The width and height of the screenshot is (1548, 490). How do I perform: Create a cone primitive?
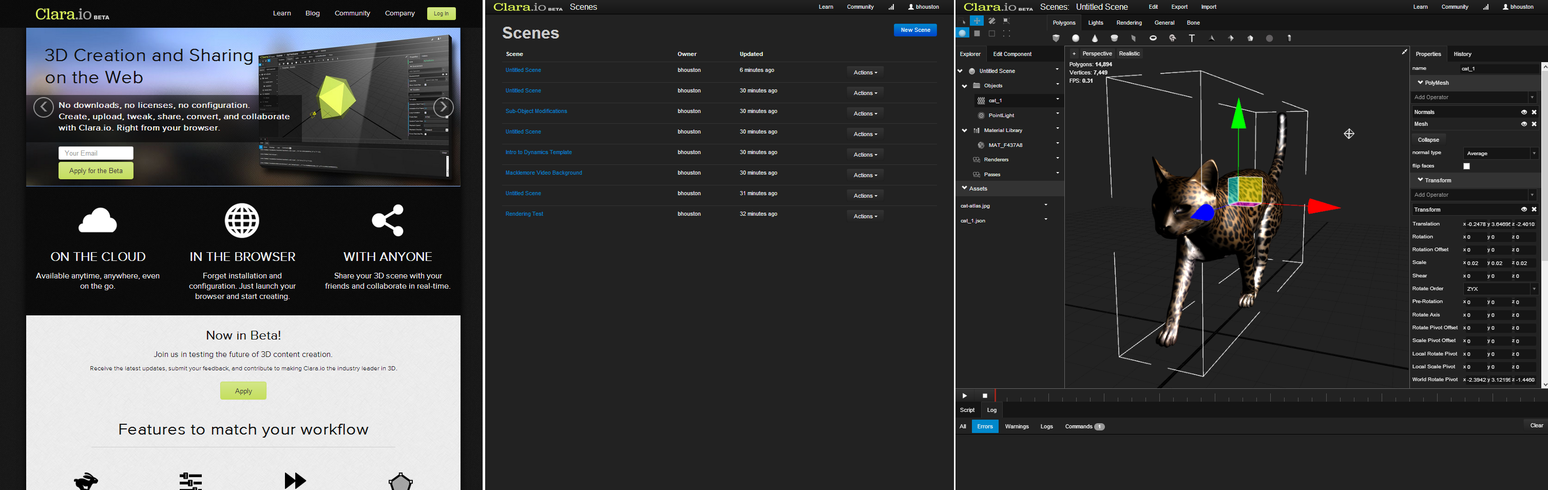pos(1095,39)
